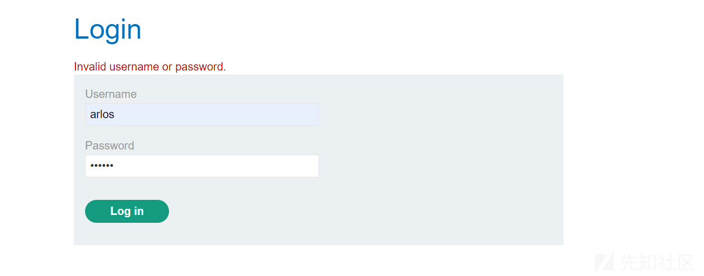The height and width of the screenshot is (276, 704).
Task: Click the Username label text
Action: (111, 94)
